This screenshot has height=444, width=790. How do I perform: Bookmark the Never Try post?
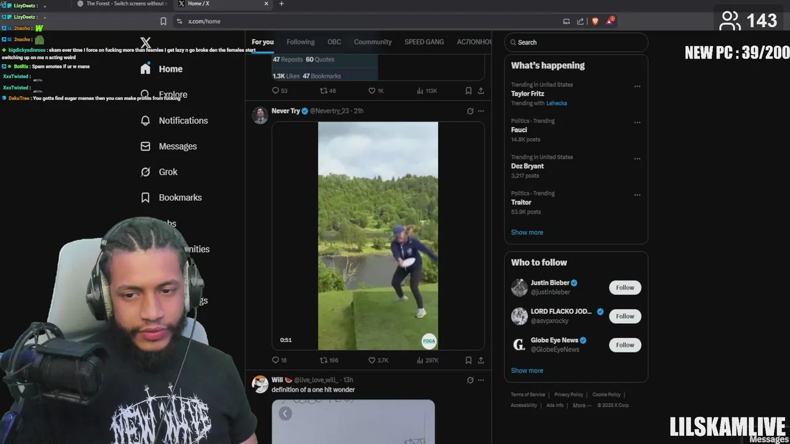click(468, 360)
